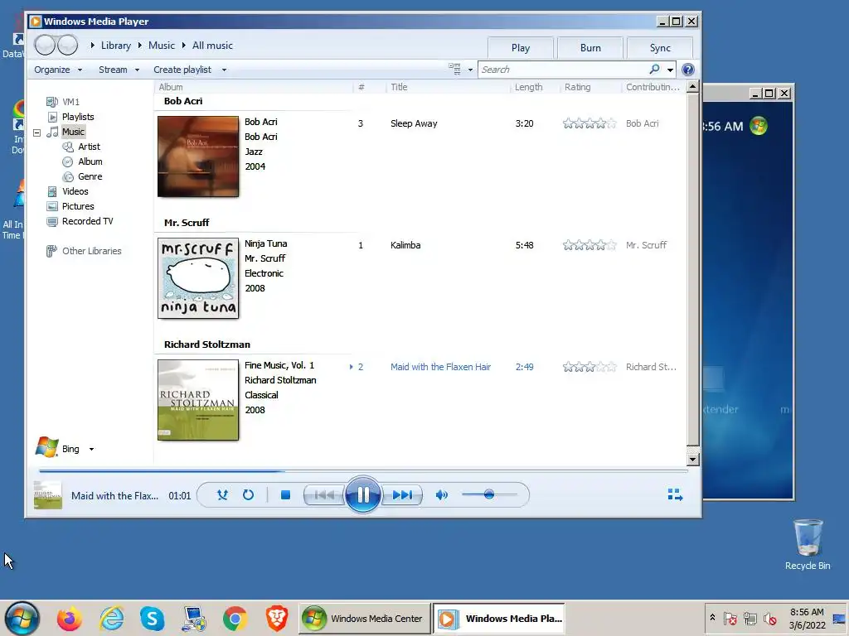
Task: Select VM1 in the navigation pane
Action: click(70, 102)
